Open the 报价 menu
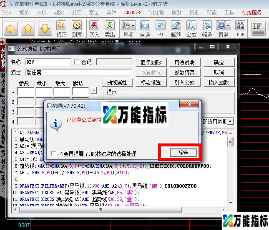The height and width of the screenshot is (230, 269). click(x=24, y=12)
